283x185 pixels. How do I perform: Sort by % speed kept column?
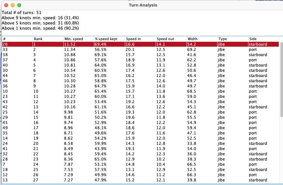(106, 39)
